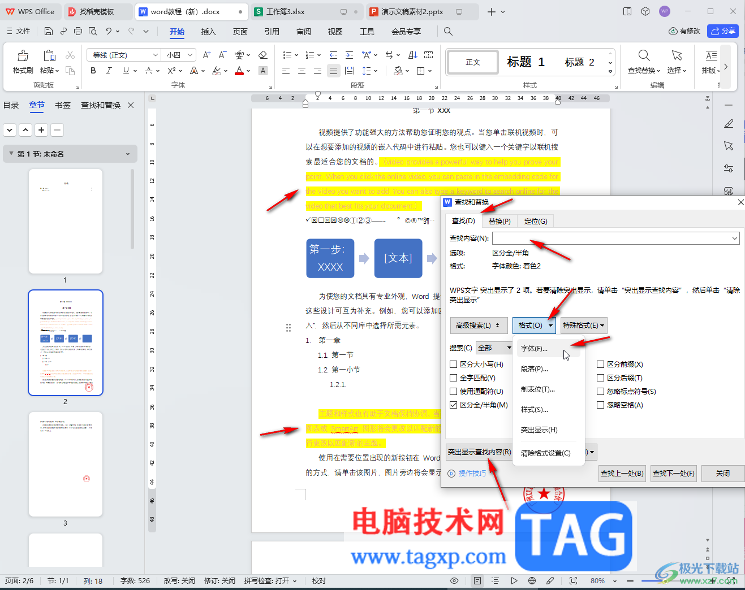Click the Print icon in quick toolbar
The width and height of the screenshot is (745, 590).
tap(78, 31)
